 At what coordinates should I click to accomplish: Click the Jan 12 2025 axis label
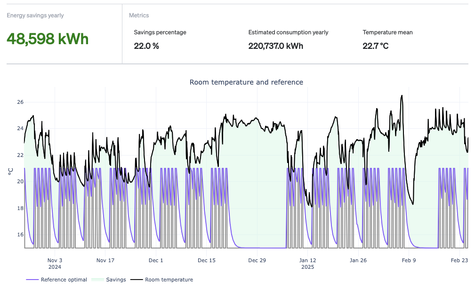point(308,263)
